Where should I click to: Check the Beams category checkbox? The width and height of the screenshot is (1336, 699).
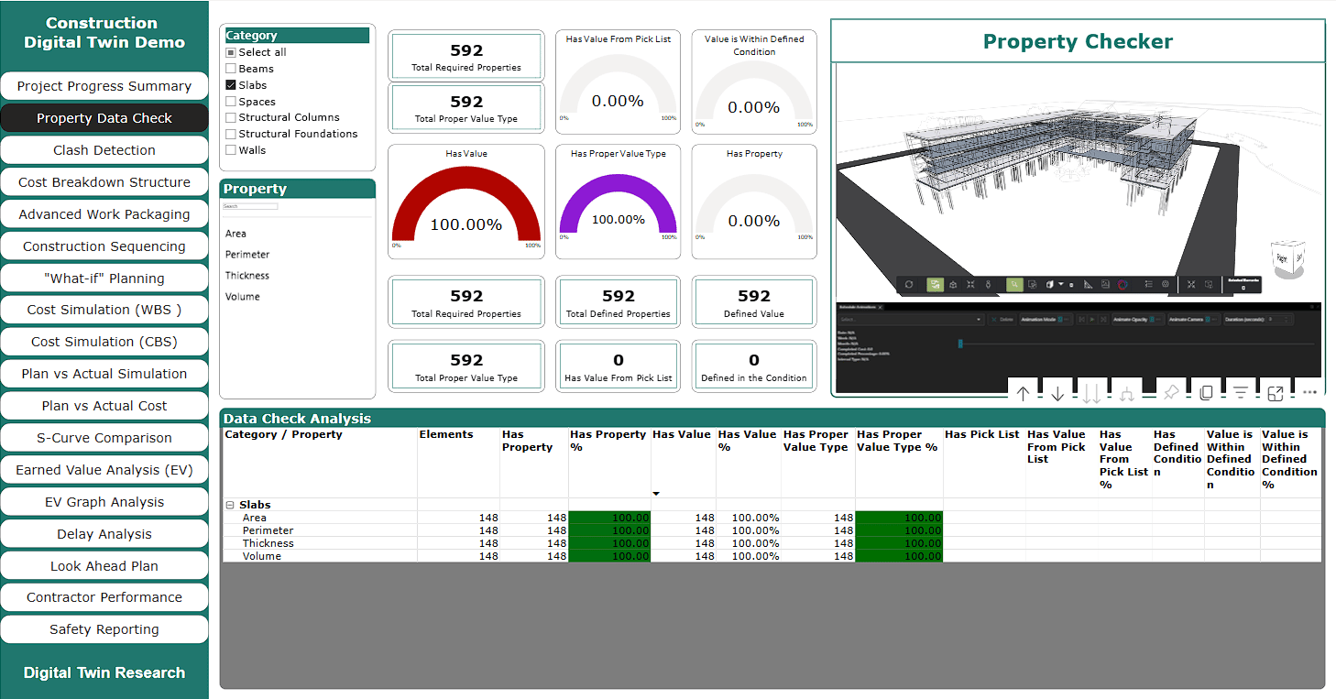pyautogui.click(x=231, y=69)
